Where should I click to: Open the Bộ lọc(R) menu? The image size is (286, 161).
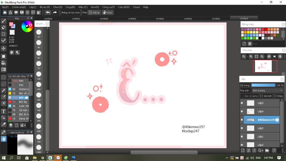click(x=45, y=7)
